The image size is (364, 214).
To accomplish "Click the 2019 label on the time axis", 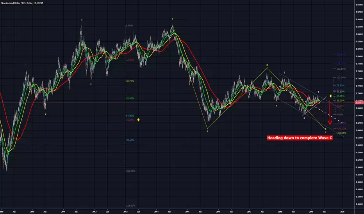I will coord(311,212).
